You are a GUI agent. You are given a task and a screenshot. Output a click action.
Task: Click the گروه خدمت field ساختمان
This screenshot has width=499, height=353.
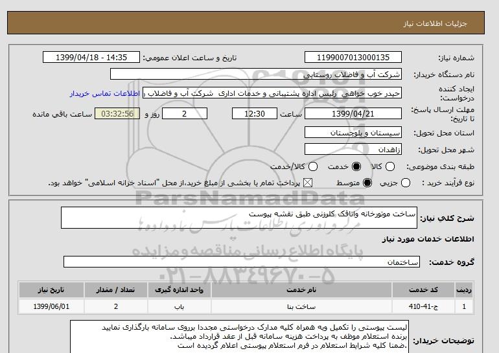pos(242,262)
